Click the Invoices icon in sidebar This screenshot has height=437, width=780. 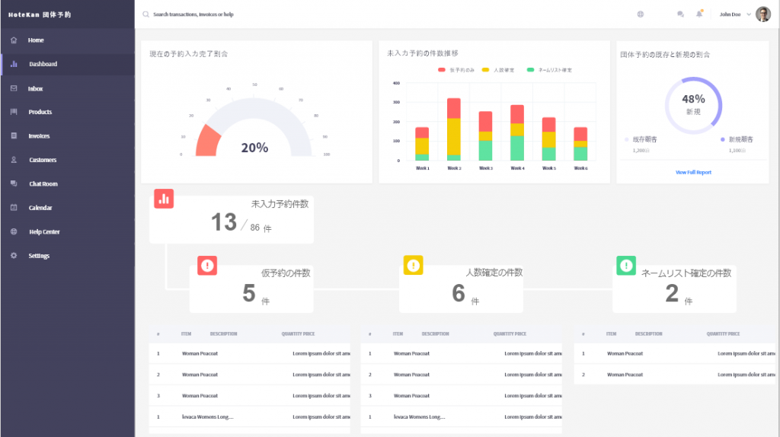pyautogui.click(x=14, y=136)
